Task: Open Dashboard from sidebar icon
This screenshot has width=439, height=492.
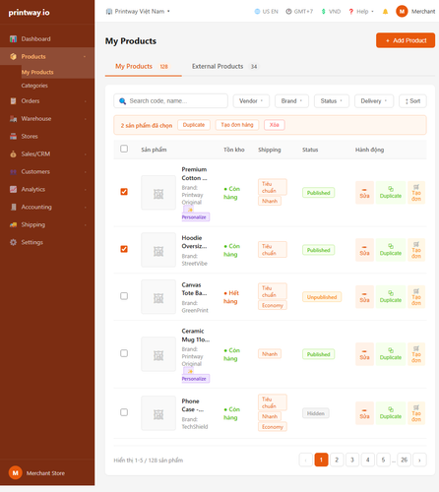Action: pyautogui.click(x=13, y=39)
